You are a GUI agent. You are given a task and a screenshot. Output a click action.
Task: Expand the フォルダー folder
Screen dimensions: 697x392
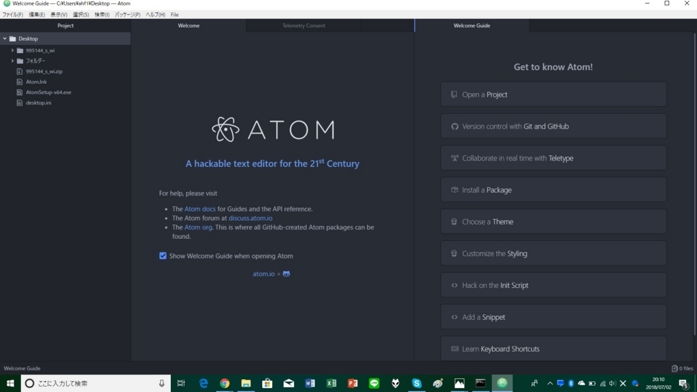click(12, 61)
